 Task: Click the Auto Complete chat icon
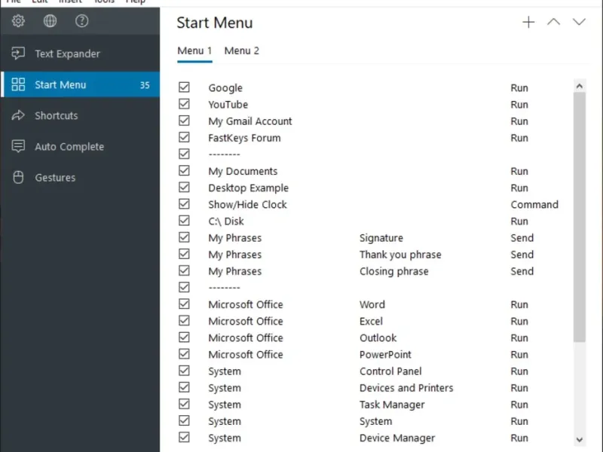point(19,147)
